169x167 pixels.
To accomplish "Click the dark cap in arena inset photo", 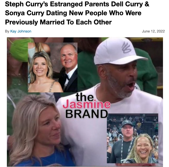I will pyautogui.click(x=127, y=124).
